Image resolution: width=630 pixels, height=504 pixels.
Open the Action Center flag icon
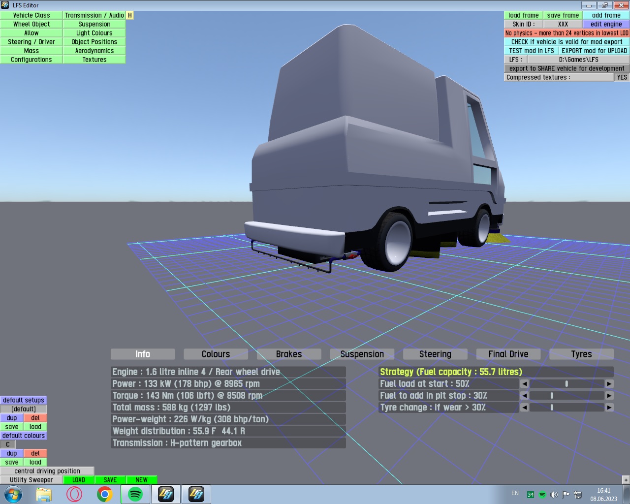coord(566,495)
